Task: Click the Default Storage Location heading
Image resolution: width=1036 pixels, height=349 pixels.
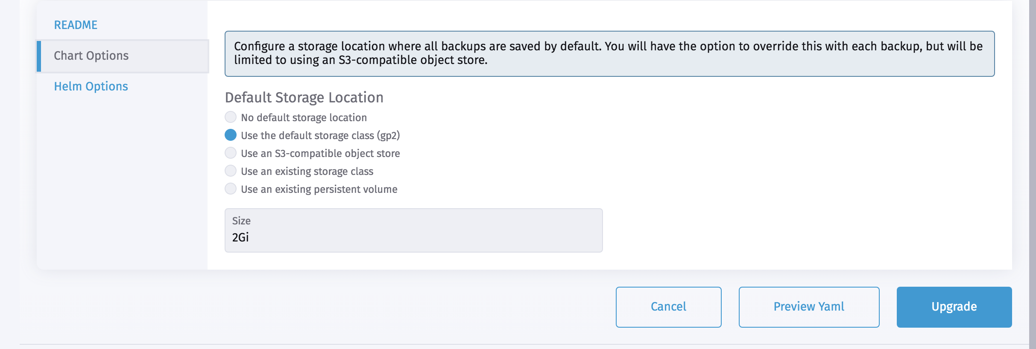Action: pyautogui.click(x=304, y=97)
